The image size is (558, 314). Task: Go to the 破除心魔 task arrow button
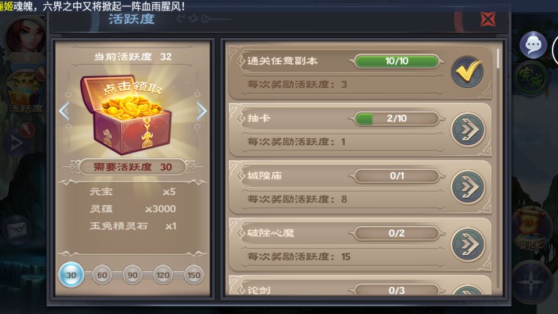point(467,244)
